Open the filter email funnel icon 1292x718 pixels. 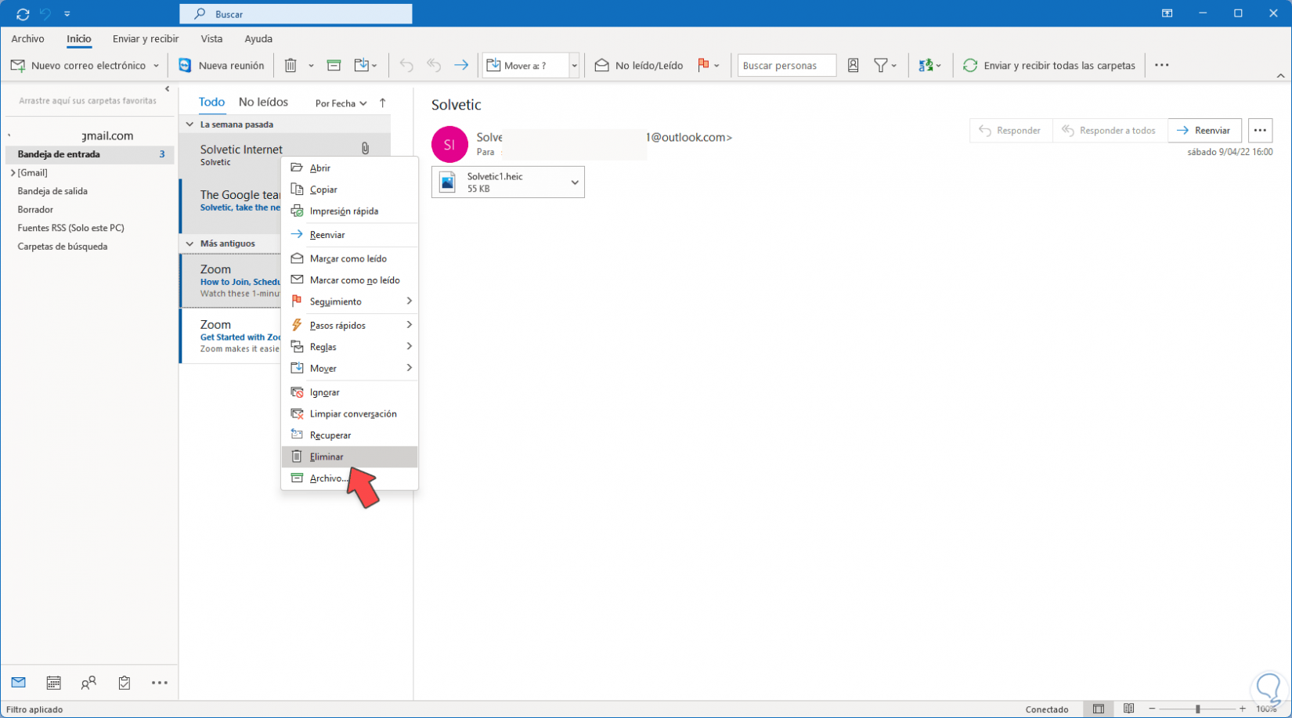[x=885, y=66]
